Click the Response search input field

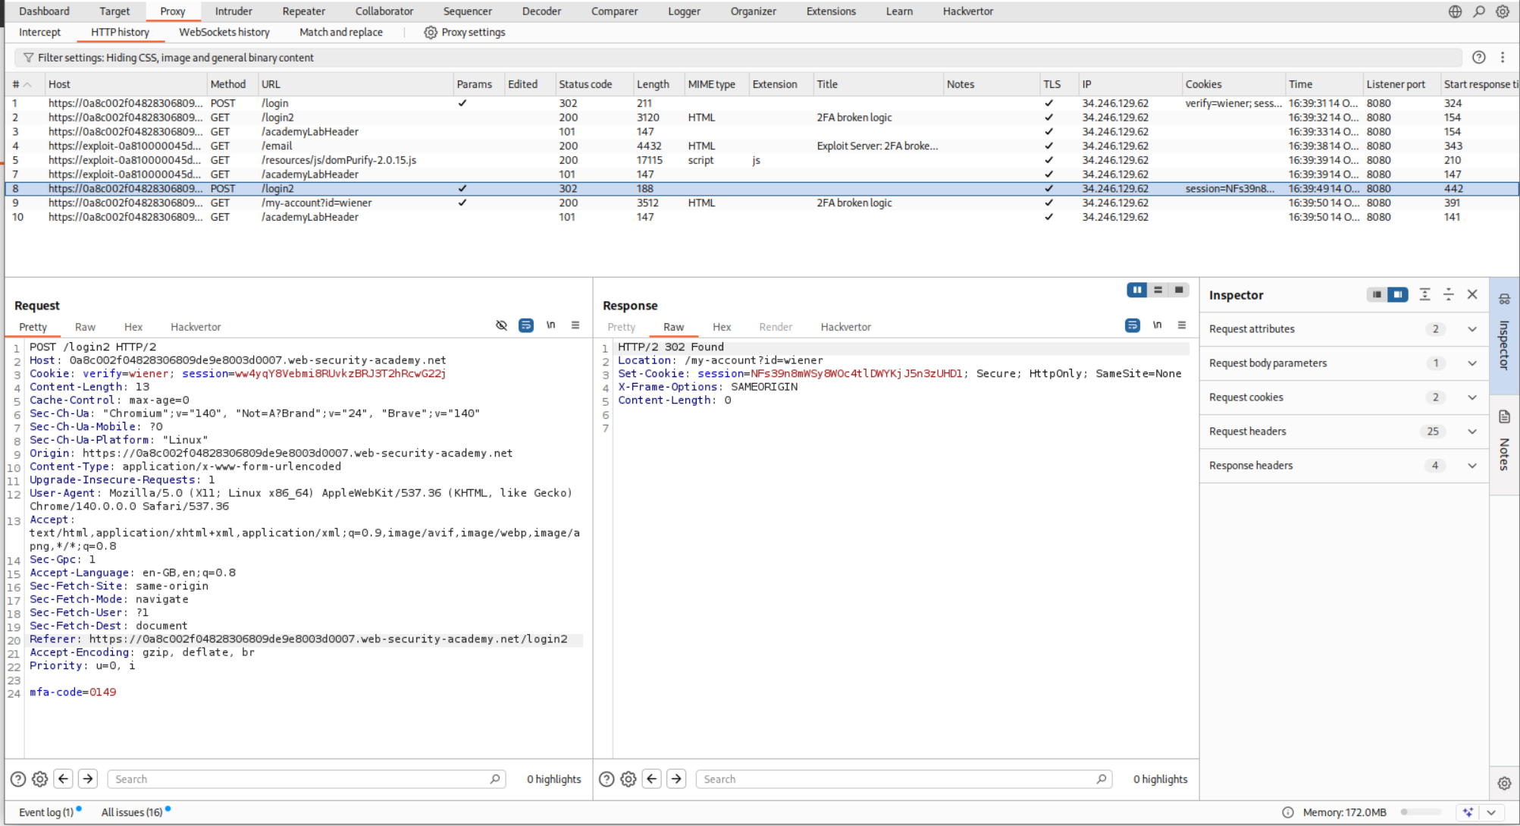[x=898, y=779]
